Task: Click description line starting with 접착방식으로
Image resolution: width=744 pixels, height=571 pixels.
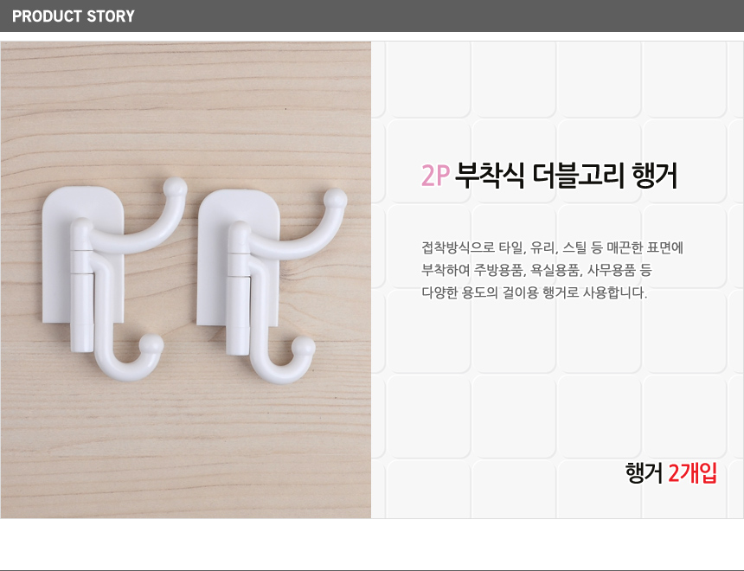Action: click(x=552, y=247)
